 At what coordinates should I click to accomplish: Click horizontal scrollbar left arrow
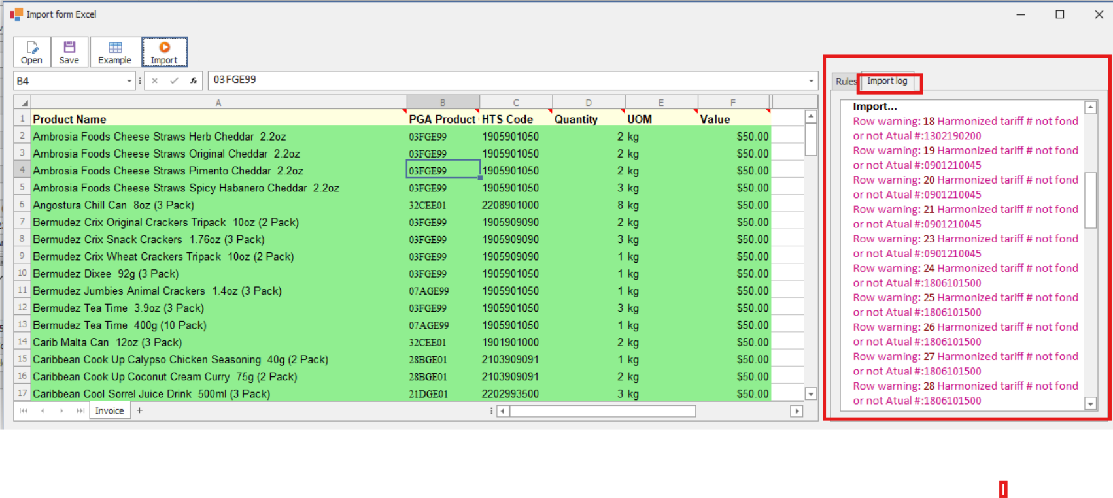[503, 411]
